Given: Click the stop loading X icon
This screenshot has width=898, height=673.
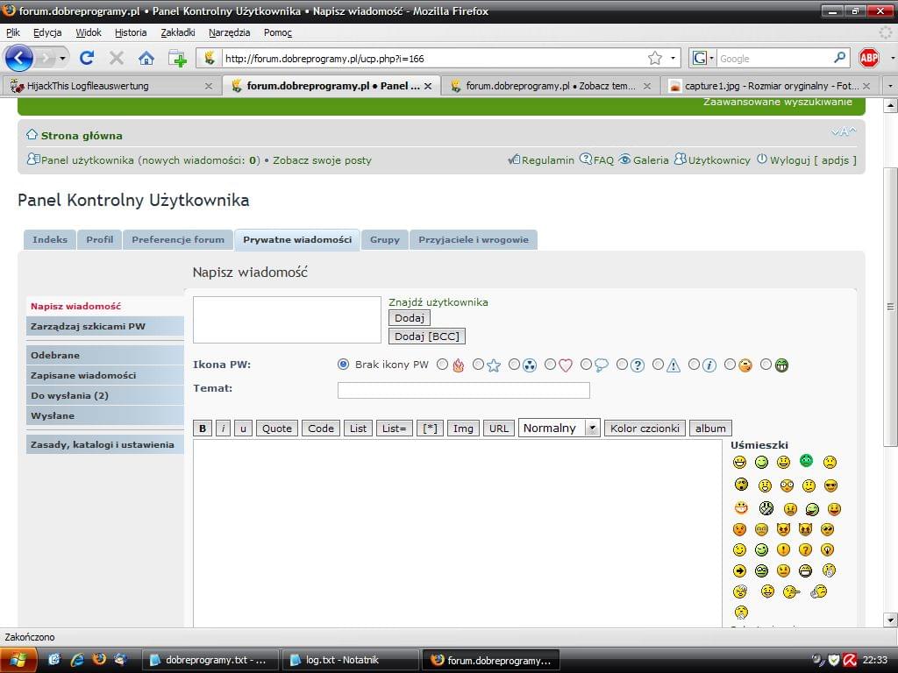Looking at the screenshot, I should [117, 58].
